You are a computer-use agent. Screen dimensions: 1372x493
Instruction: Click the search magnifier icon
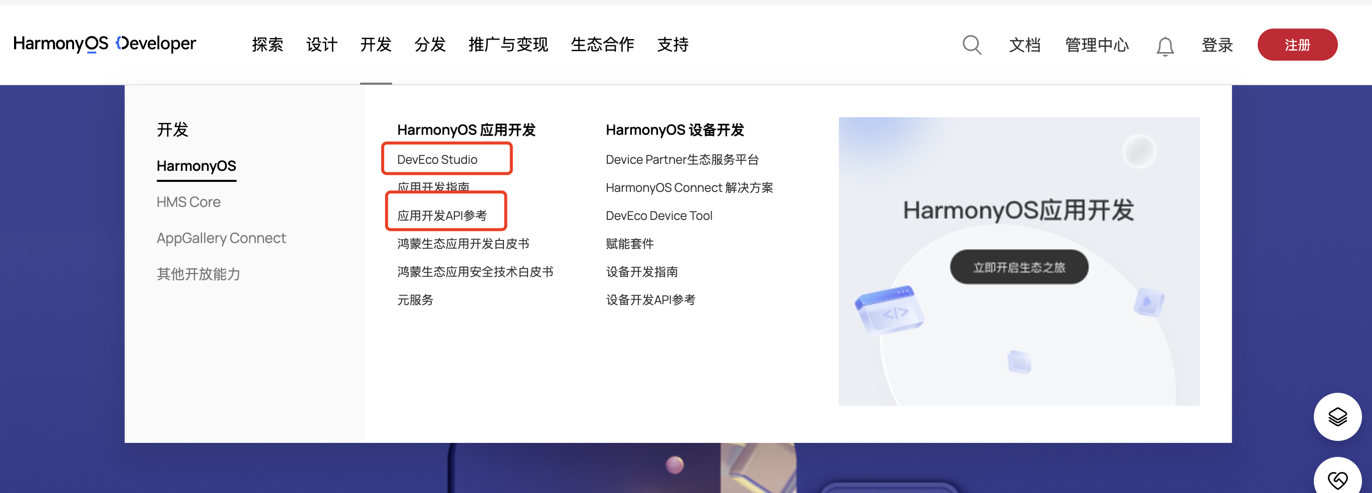pos(971,45)
